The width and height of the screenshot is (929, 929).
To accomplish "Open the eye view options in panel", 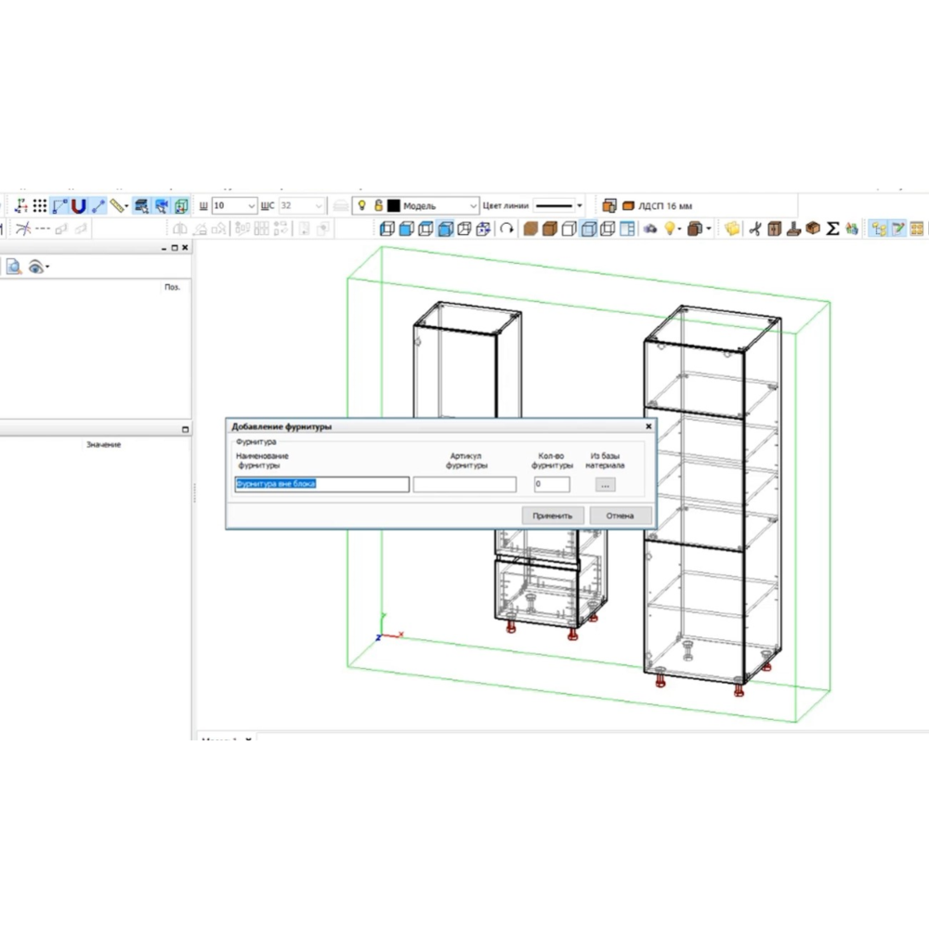I will point(38,268).
